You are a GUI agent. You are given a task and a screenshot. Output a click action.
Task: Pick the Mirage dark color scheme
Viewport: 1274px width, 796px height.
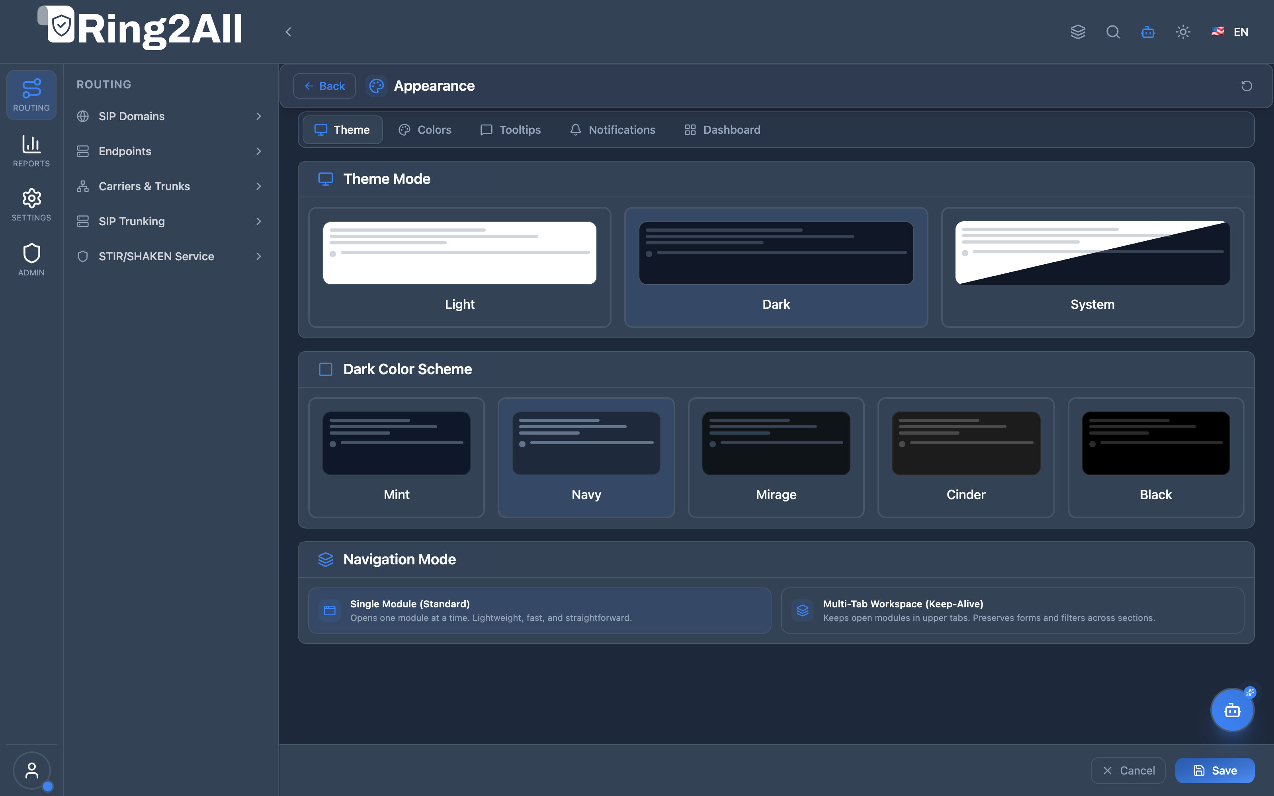(x=776, y=457)
